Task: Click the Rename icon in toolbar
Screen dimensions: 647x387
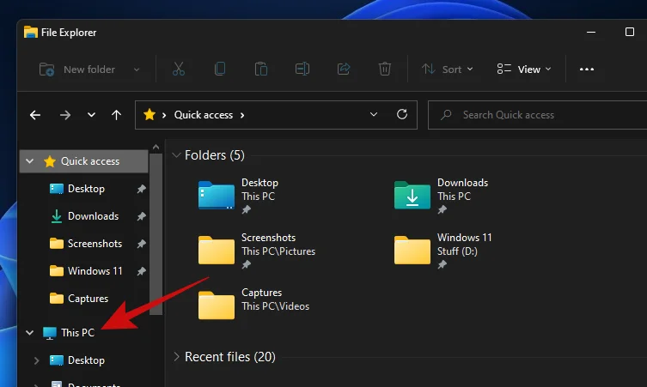Action: point(302,69)
